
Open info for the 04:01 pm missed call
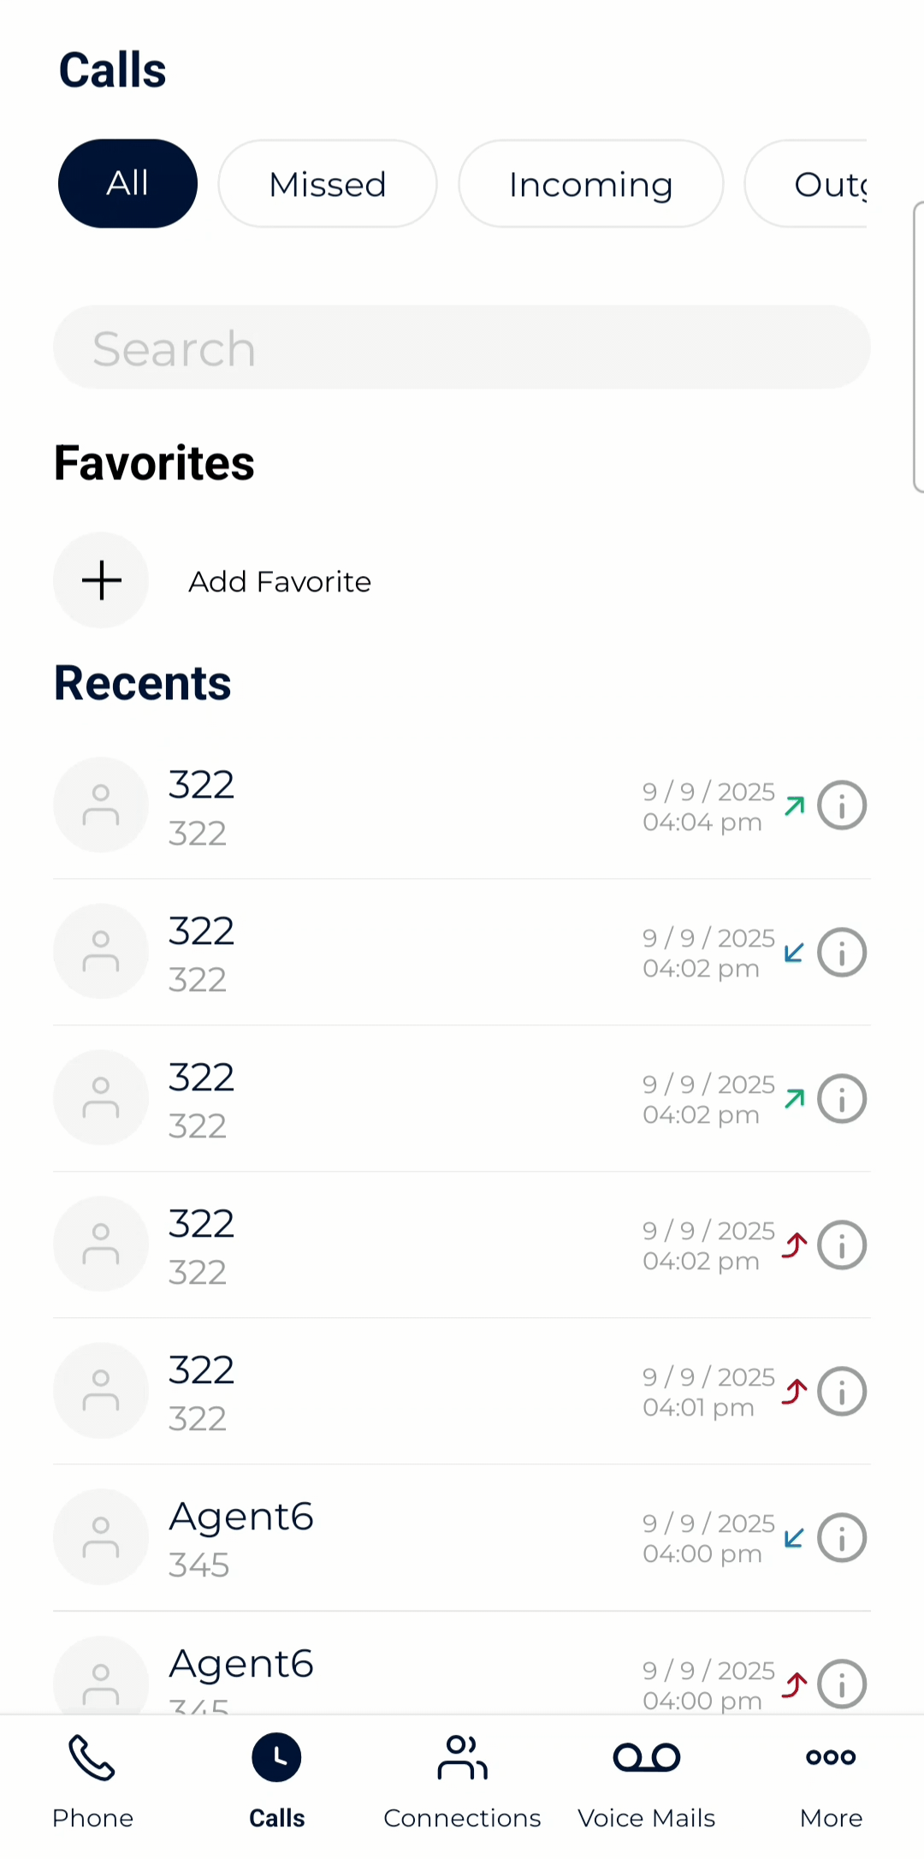pyautogui.click(x=842, y=1392)
